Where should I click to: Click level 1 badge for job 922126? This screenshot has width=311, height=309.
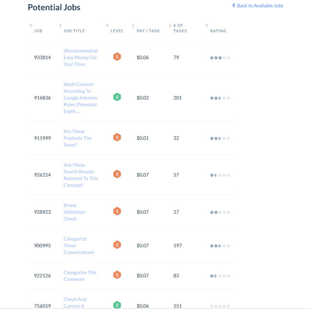tap(117, 275)
